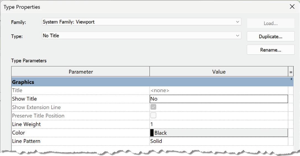300x156 pixels.
Task: Collapse the Graphics parameter group
Action: click(x=291, y=80)
